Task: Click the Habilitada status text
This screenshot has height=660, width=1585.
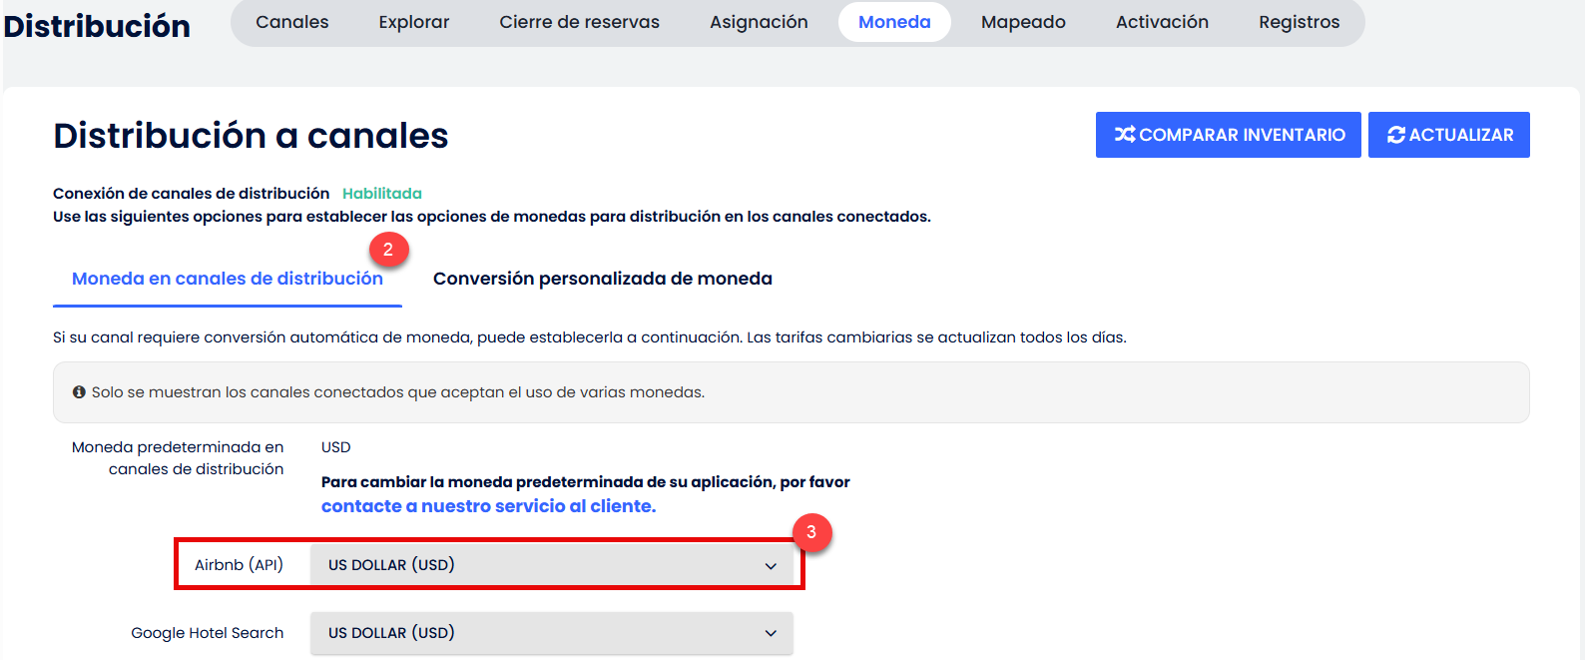Action: pos(382,194)
